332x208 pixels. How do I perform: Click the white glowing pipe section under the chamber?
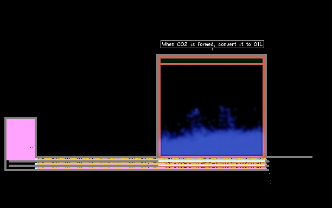(212, 161)
